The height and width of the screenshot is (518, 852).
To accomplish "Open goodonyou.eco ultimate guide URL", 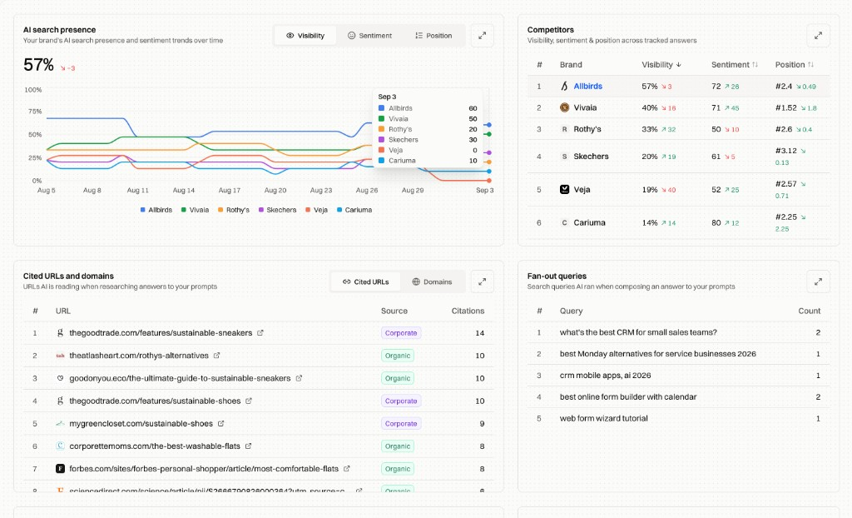I will (x=180, y=378).
